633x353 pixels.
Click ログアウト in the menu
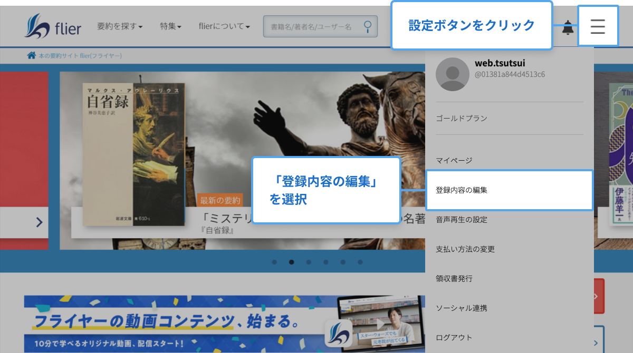coord(454,338)
